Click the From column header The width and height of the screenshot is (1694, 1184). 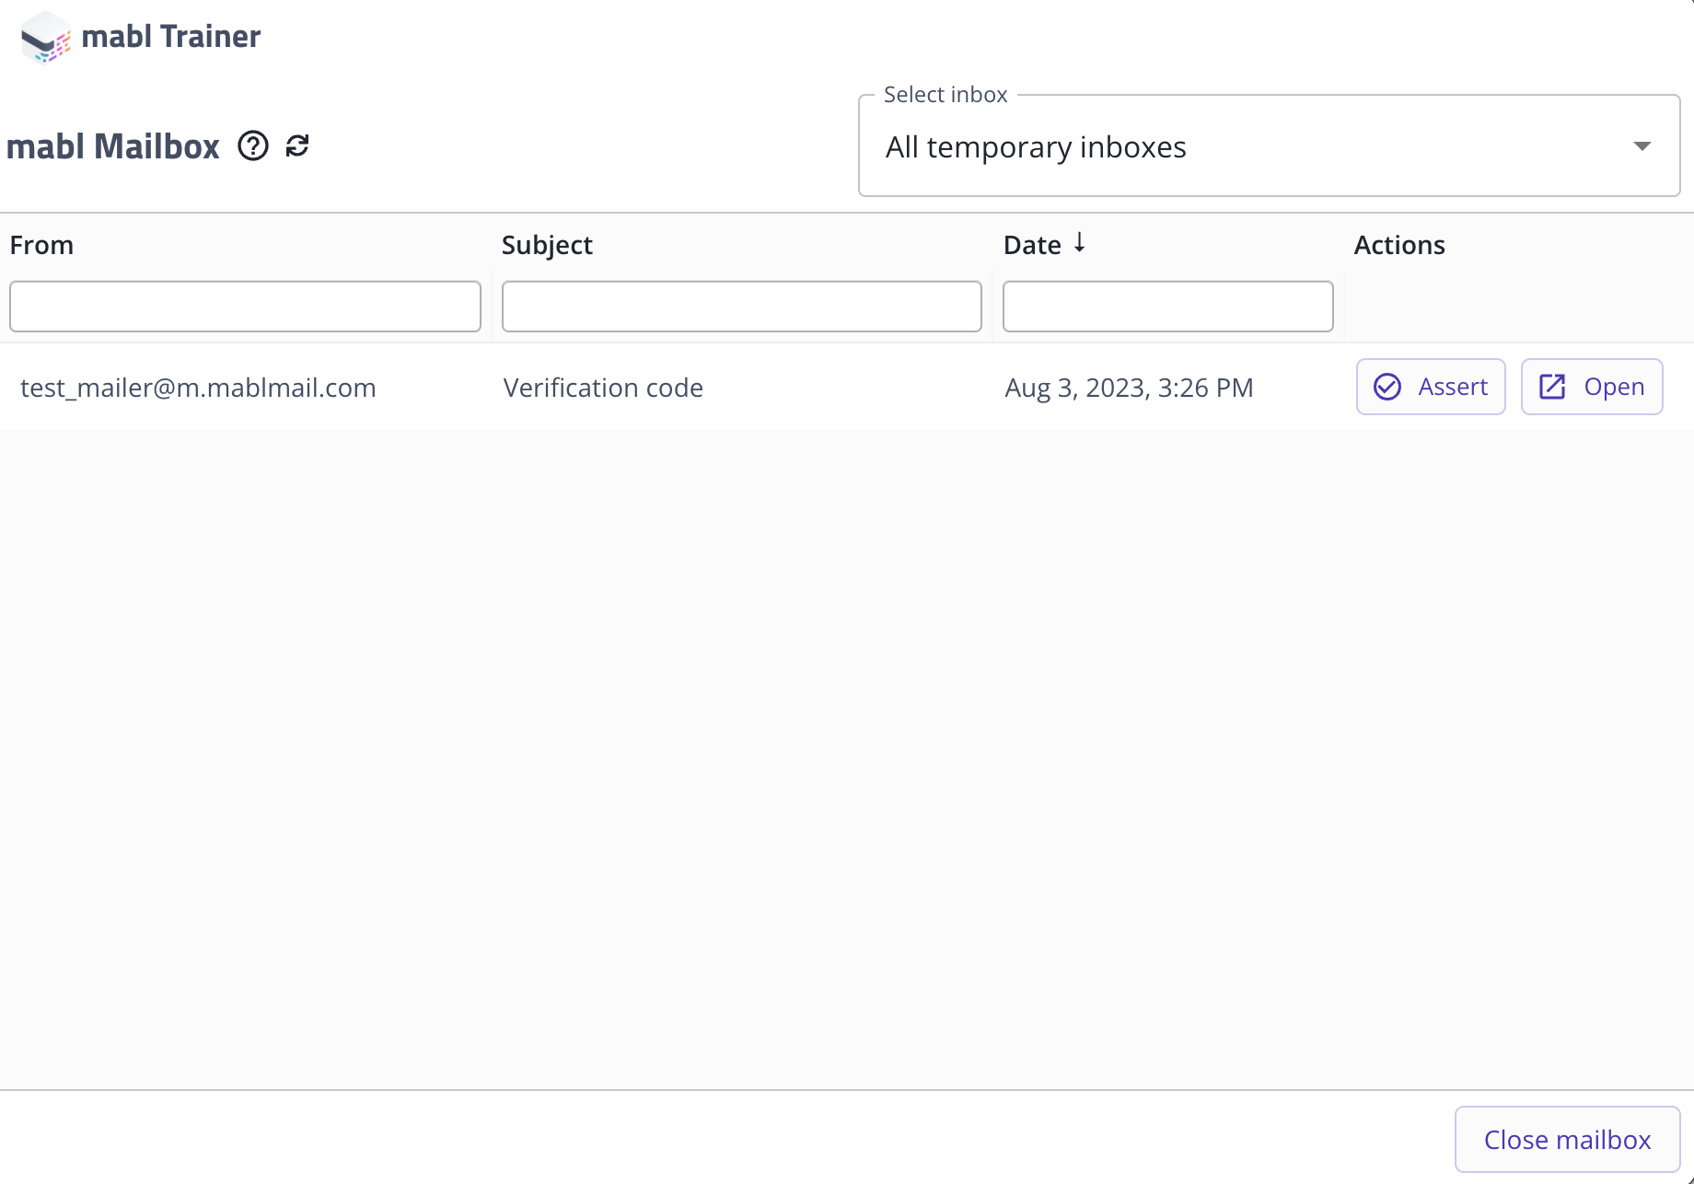[x=41, y=245]
